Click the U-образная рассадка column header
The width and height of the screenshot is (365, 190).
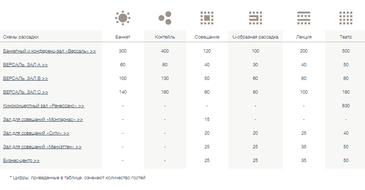pyautogui.click(x=255, y=37)
